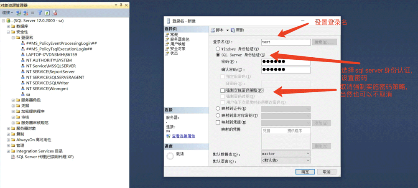
Task: Open the 脚本 dropdown arrow
Action: 227,30
